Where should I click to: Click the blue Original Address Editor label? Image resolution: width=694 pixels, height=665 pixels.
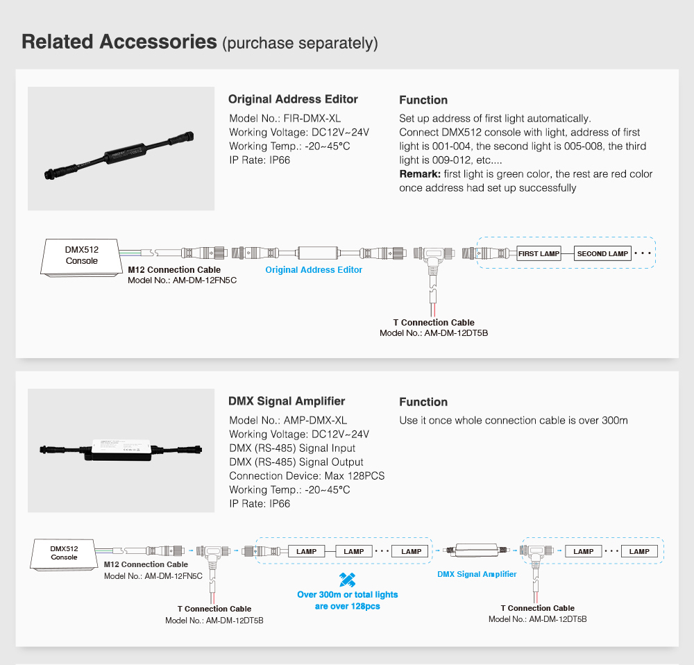(314, 269)
